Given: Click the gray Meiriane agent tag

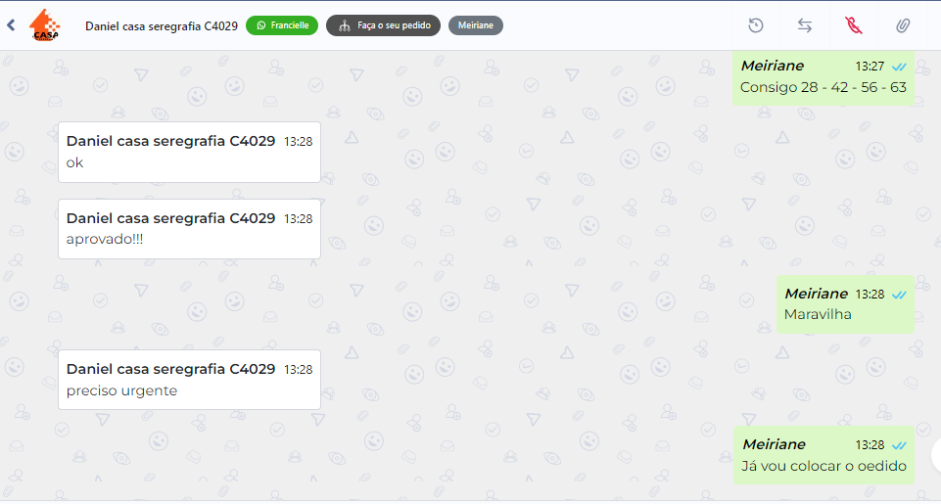Looking at the screenshot, I should tap(475, 25).
